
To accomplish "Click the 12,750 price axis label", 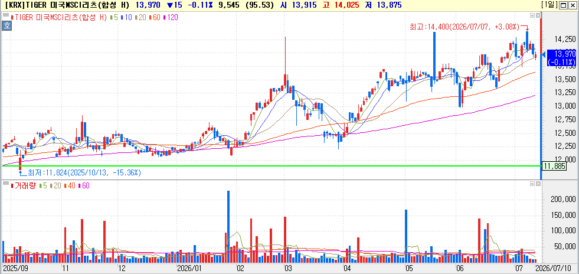I will [565, 119].
